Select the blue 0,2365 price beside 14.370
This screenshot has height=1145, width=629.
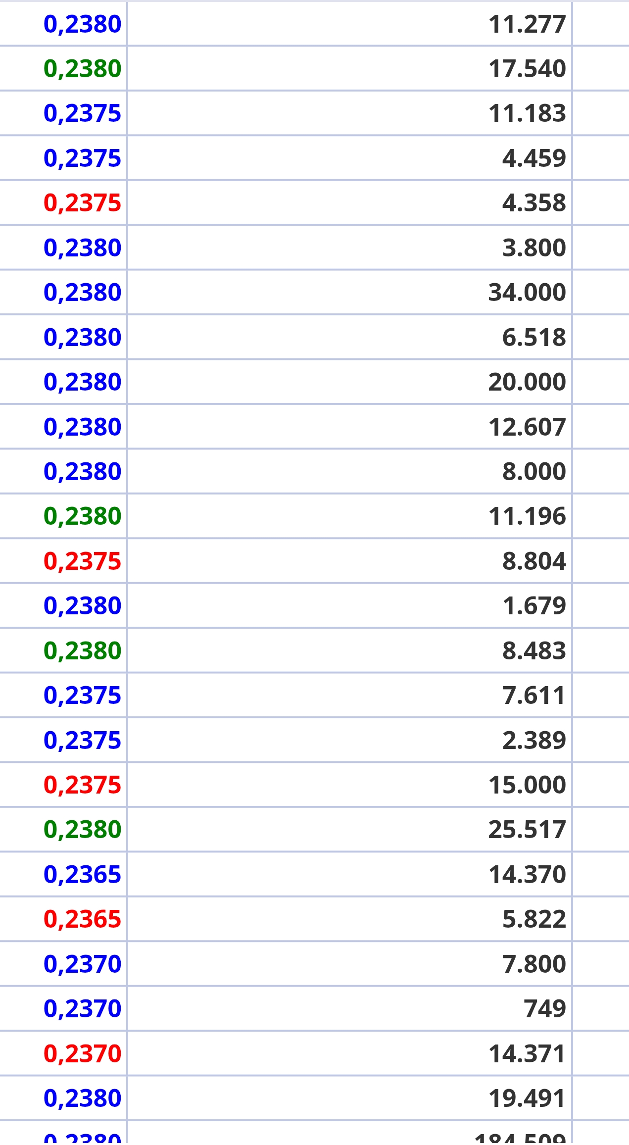click(x=82, y=875)
